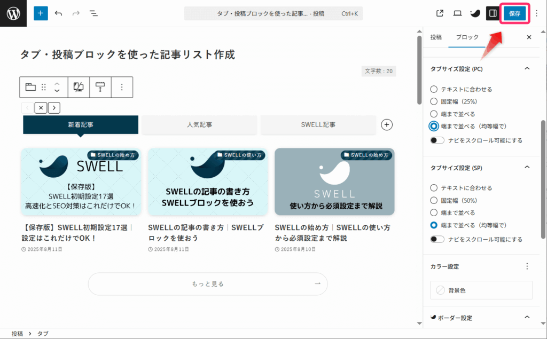Open カラー設定 options menu

[x=527, y=266]
